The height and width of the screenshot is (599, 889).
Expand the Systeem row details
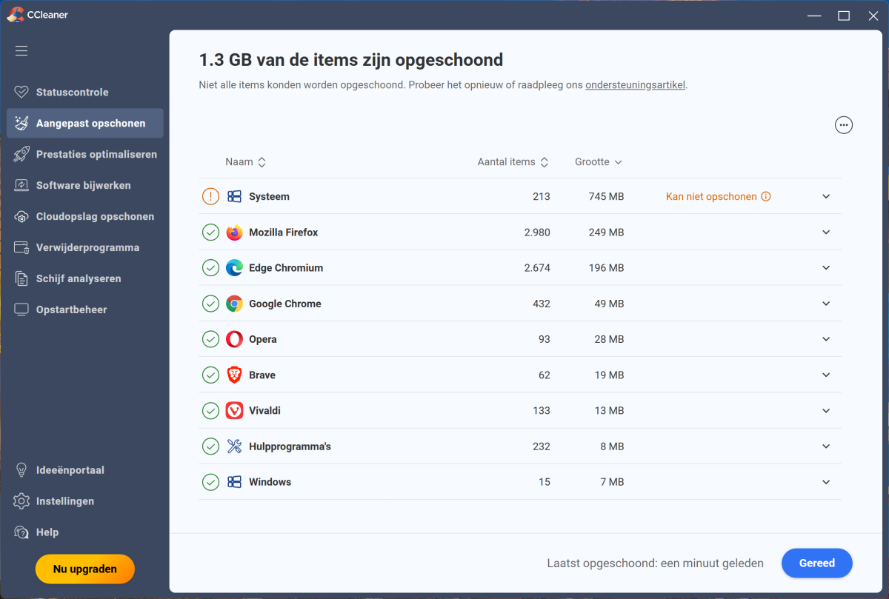[826, 197]
